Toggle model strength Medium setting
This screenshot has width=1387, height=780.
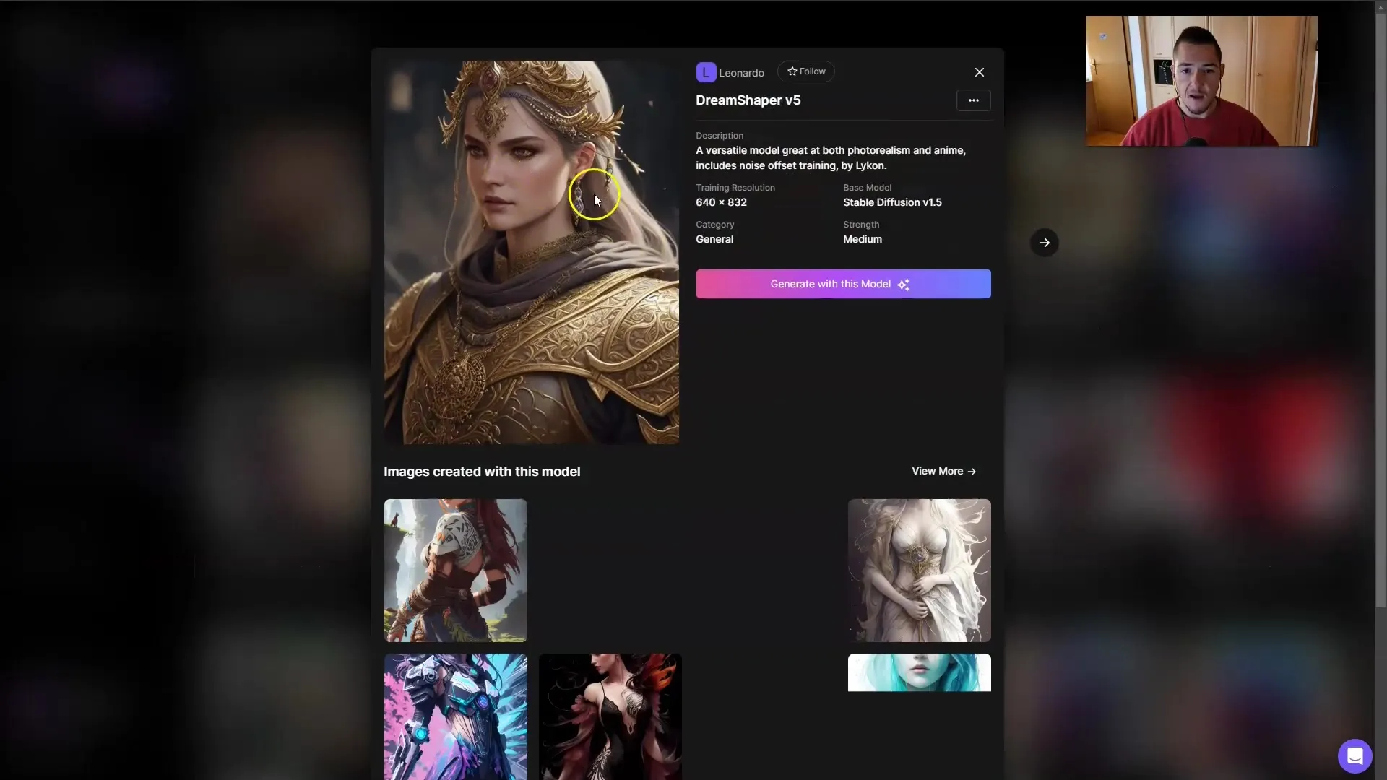[862, 239]
